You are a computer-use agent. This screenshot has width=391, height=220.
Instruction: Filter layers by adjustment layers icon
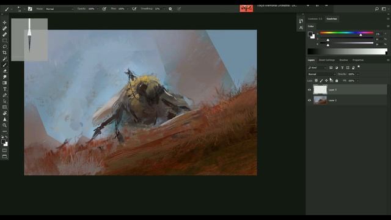tap(337, 68)
